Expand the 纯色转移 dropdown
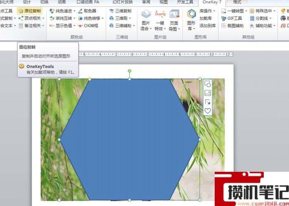Viewport: 289px width, 206px height. (103, 19)
